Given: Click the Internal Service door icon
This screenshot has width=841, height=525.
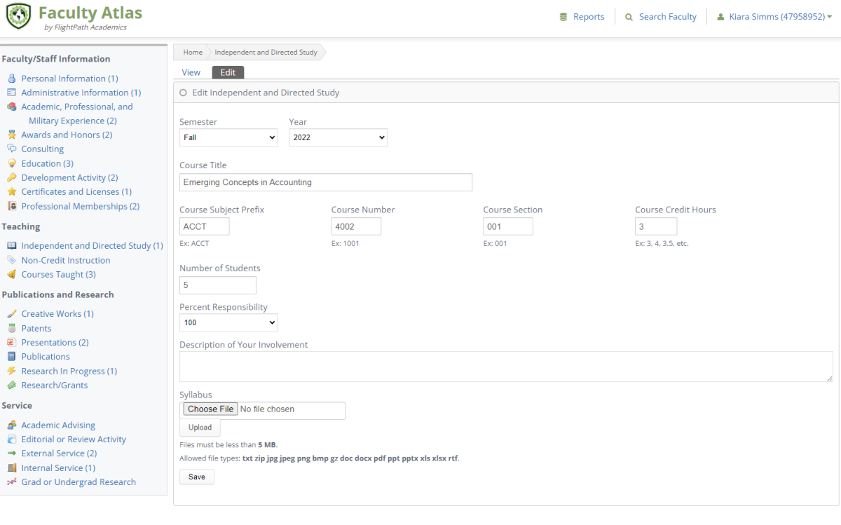Looking at the screenshot, I should coord(11,468).
